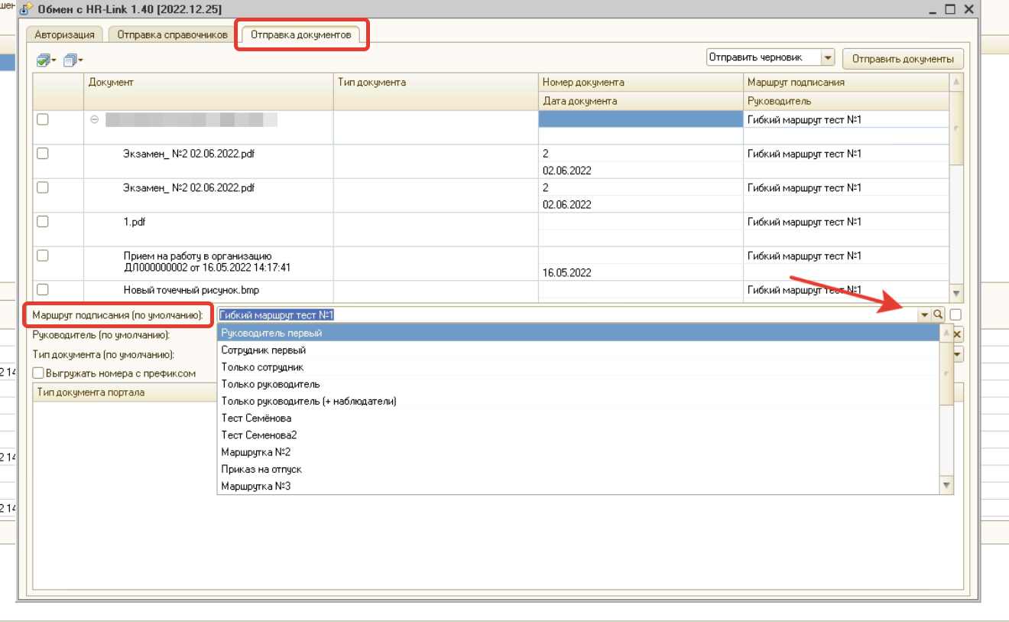Select Тест Семёнова route
Screen dimensions: 1009x622
pyautogui.click(x=579, y=418)
